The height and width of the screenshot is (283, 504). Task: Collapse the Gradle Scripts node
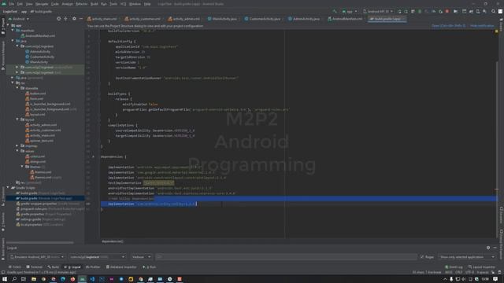pyautogui.click(x=8, y=188)
